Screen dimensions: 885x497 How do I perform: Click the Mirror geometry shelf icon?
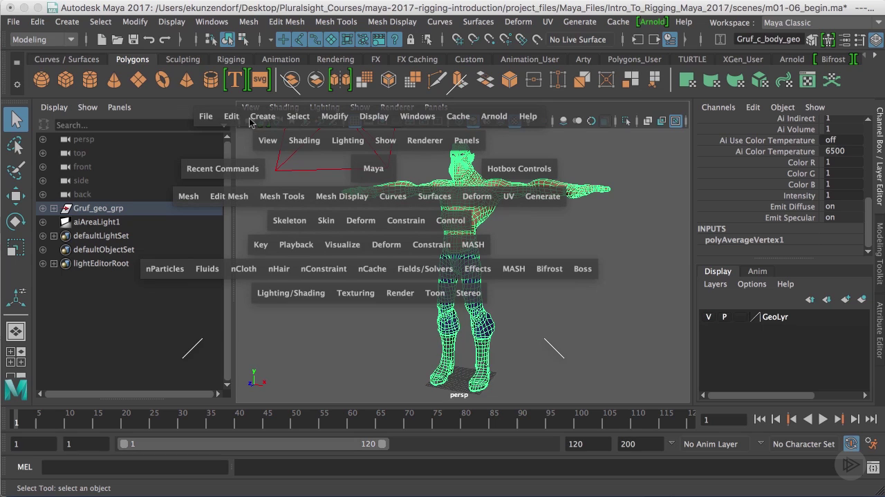(x=340, y=80)
